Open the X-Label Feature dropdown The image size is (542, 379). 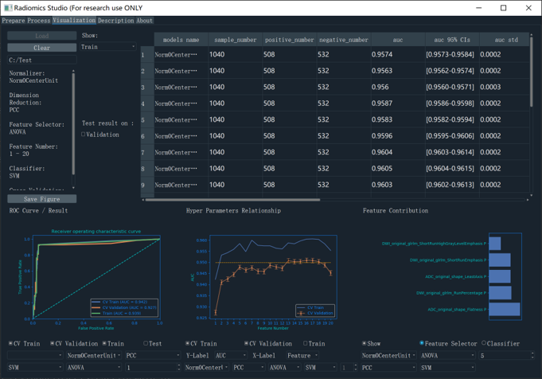point(302,355)
